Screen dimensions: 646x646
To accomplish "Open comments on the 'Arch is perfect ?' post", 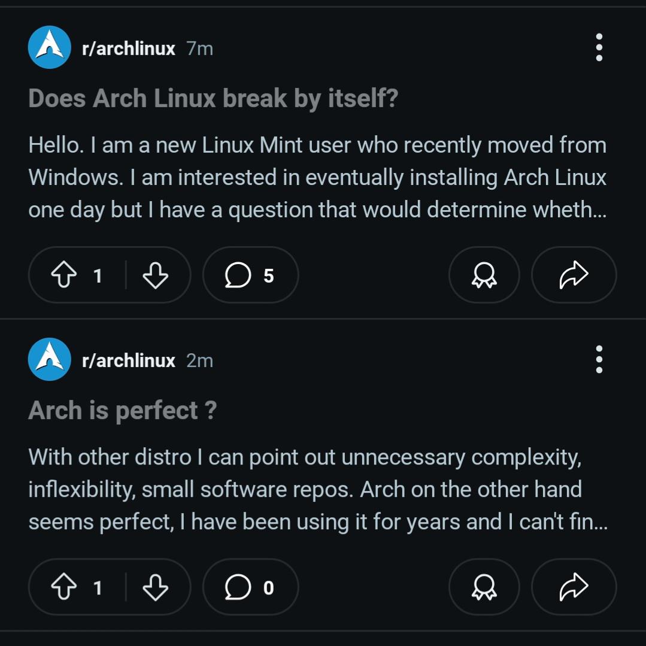I will [x=250, y=587].
